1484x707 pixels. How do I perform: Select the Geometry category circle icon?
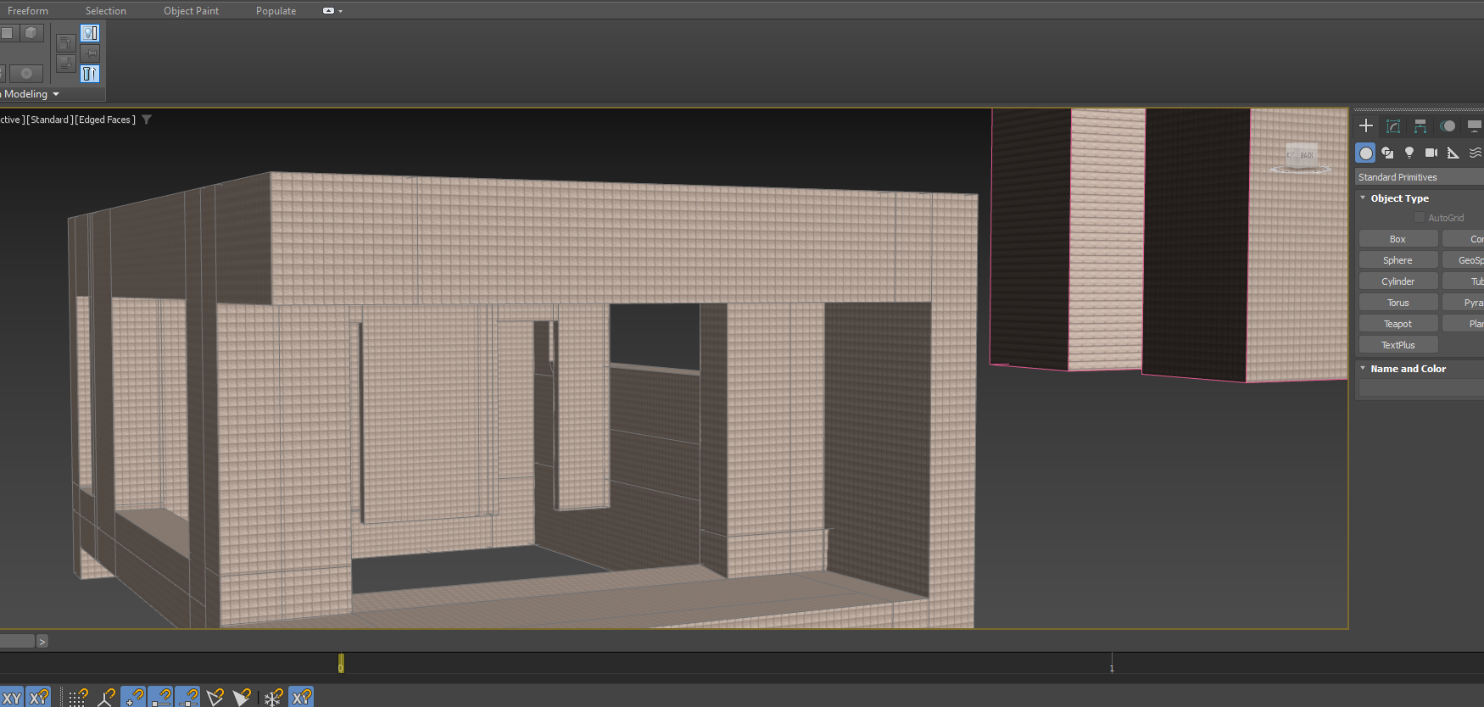tap(1365, 153)
